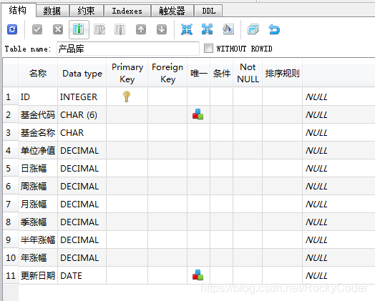Click the Foreign Key column header
The image size is (375, 301).
point(167,73)
